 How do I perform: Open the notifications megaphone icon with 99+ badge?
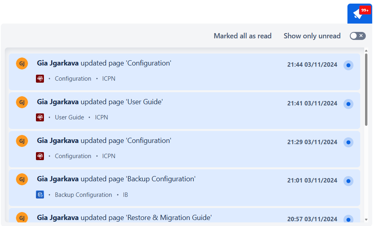pyautogui.click(x=360, y=14)
